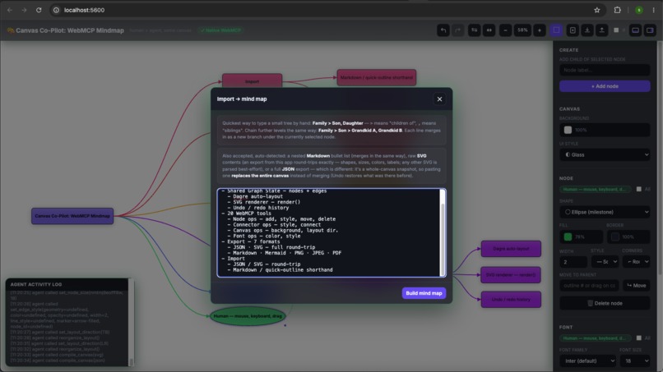Zoom in with the plus button
663x372 pixels.
(x=539, y=30)
